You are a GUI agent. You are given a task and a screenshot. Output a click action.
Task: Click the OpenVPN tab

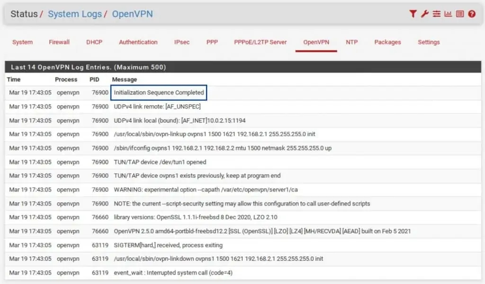[x=316, y=42]
